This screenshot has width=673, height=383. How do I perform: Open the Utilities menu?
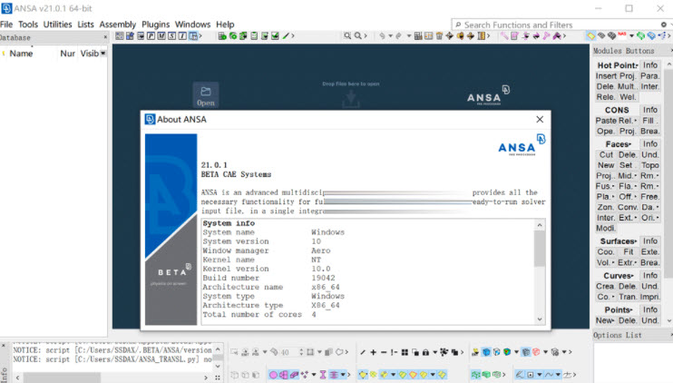57,25
